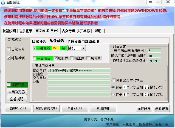The image size is (175, 128).
Task: Toggle the 一键主线 checkbox
Action: [x=34, y=48]
